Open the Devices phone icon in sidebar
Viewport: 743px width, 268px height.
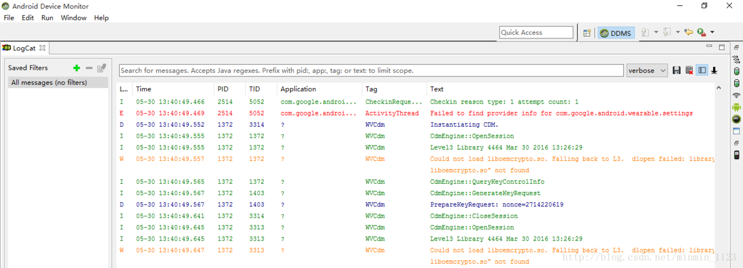tap(736, 156)
